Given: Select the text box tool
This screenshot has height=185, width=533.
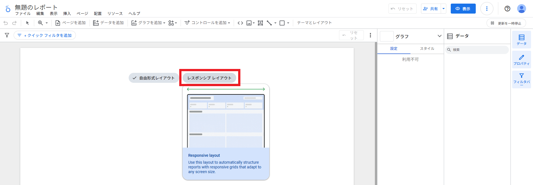Looking at the screenshot, I should point(260,23).
